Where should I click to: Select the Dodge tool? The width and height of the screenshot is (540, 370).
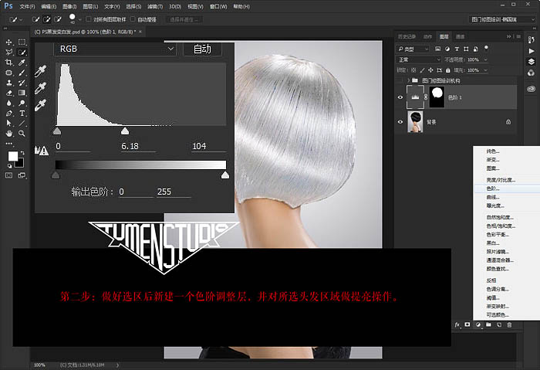[x=22, y=103]
